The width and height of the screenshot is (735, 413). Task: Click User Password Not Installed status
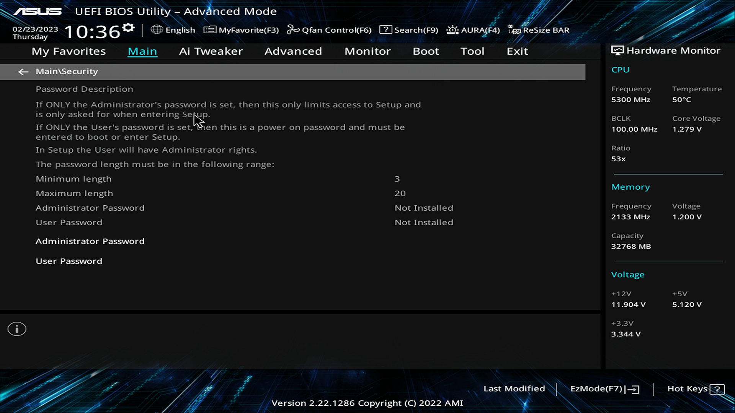(424, 223)
